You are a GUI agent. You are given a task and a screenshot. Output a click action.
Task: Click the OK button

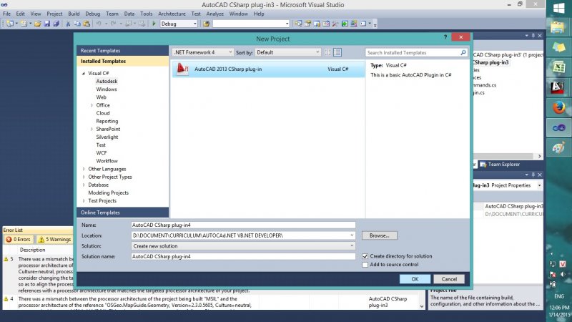click(415, 279)
